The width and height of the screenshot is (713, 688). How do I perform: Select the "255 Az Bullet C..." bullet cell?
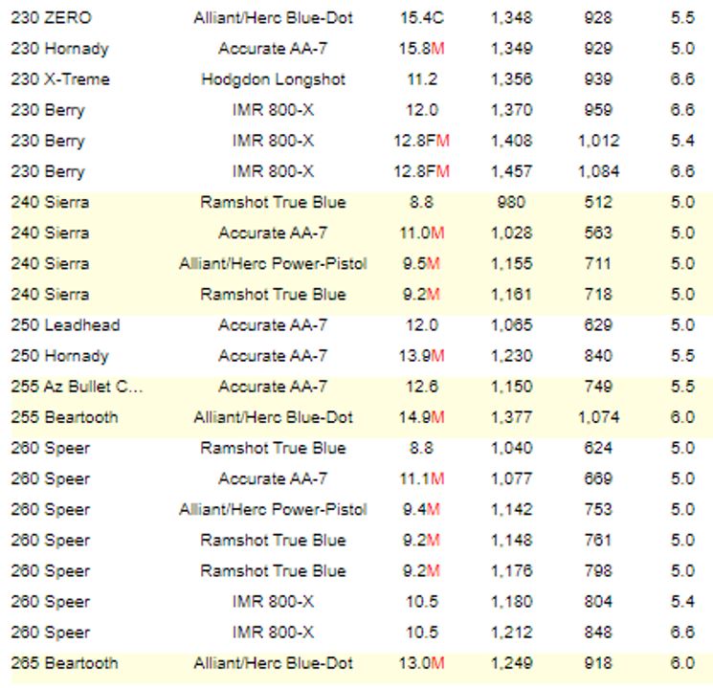coord(77,387)
